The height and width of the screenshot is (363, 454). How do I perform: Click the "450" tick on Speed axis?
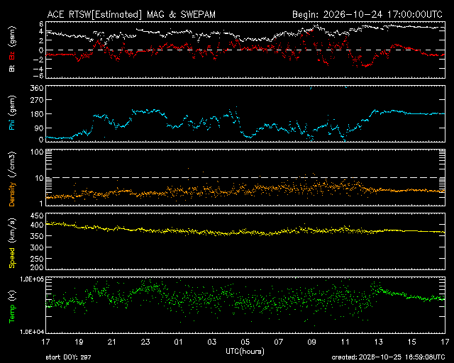pos(37,216)
